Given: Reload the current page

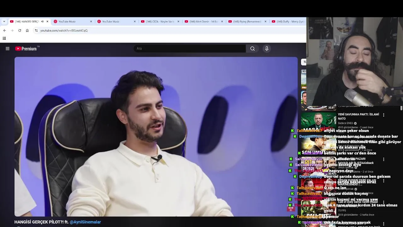Looking at the screenshot, I should pyautogui.click(x=20, y=31).
